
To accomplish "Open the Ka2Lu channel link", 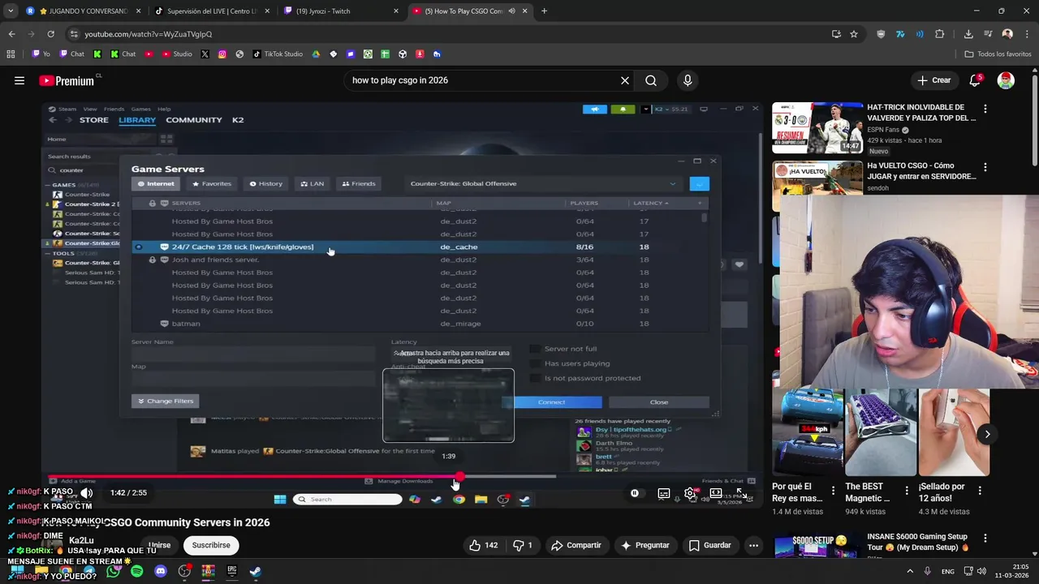I will tap(81, 540).
